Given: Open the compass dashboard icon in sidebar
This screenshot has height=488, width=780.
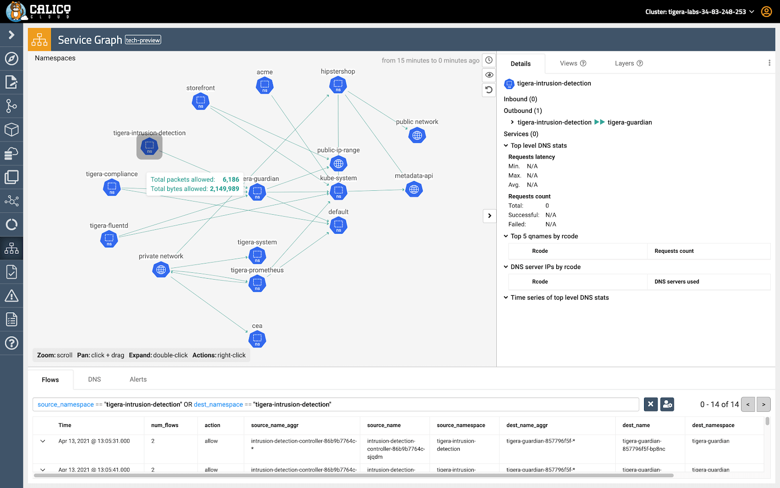Looking at the screenshot, I should 11,59.
